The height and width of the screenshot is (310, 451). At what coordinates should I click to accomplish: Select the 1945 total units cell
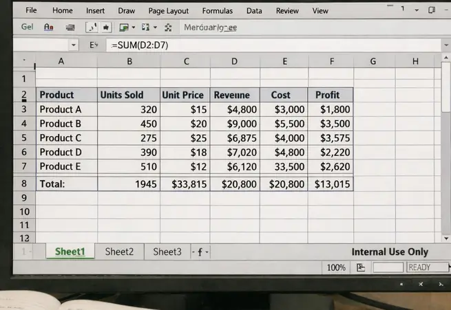pyautogui.click(x=129, y=184)
